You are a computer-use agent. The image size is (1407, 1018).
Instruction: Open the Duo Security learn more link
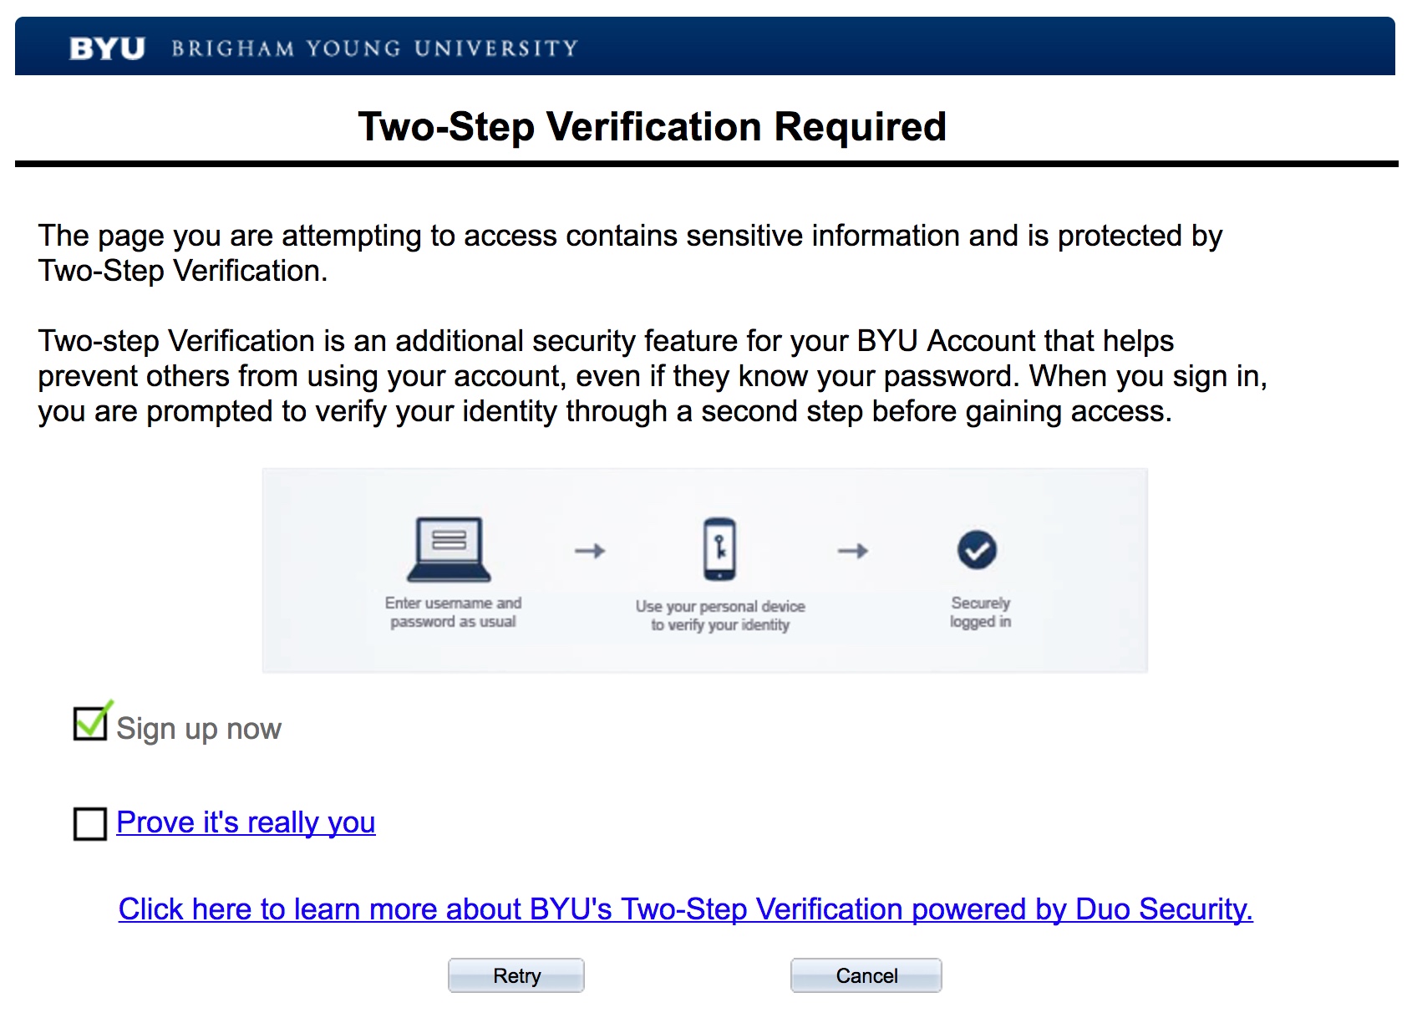(x=686, y=909)
